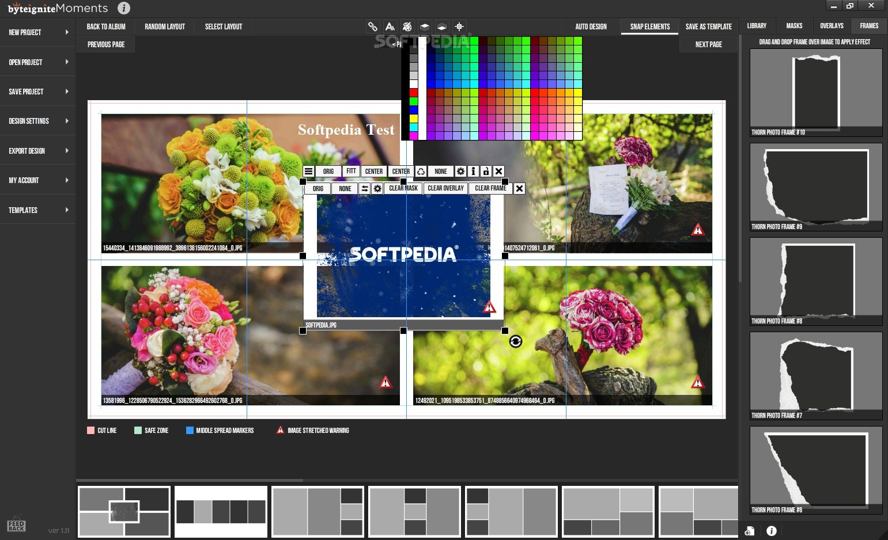Pick the cyan swatch in palette's left column

(413, 127)
